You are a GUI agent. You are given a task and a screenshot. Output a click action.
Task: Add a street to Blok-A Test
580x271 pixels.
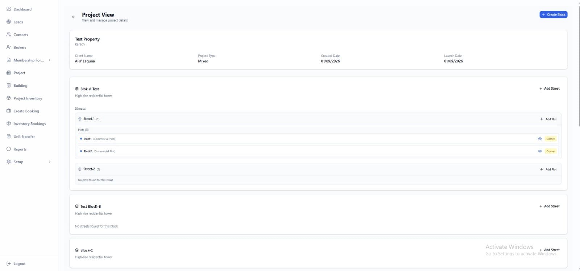(x=550, y=89)
